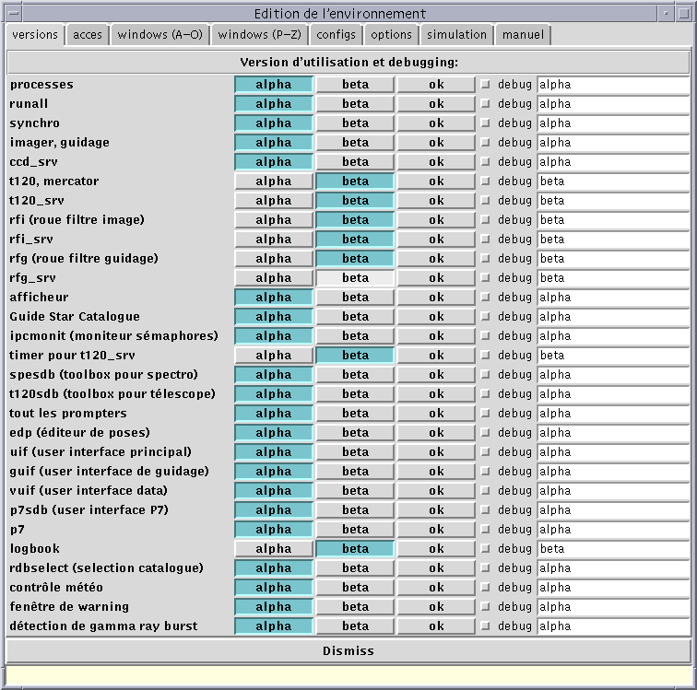Open the windows (A–O) tab
Screen dimensions: 697x690
[160, 35]
